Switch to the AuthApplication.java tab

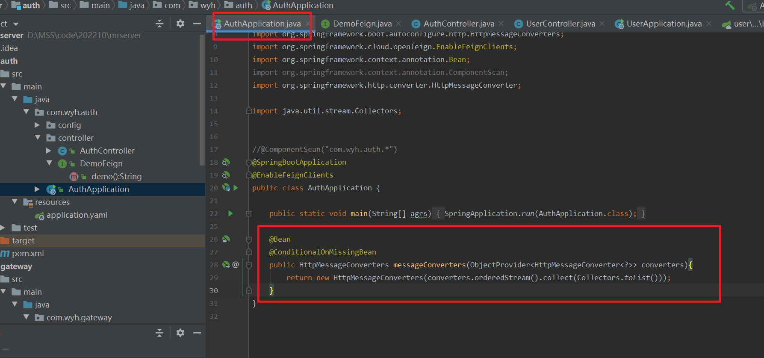(x=262, y=24)
